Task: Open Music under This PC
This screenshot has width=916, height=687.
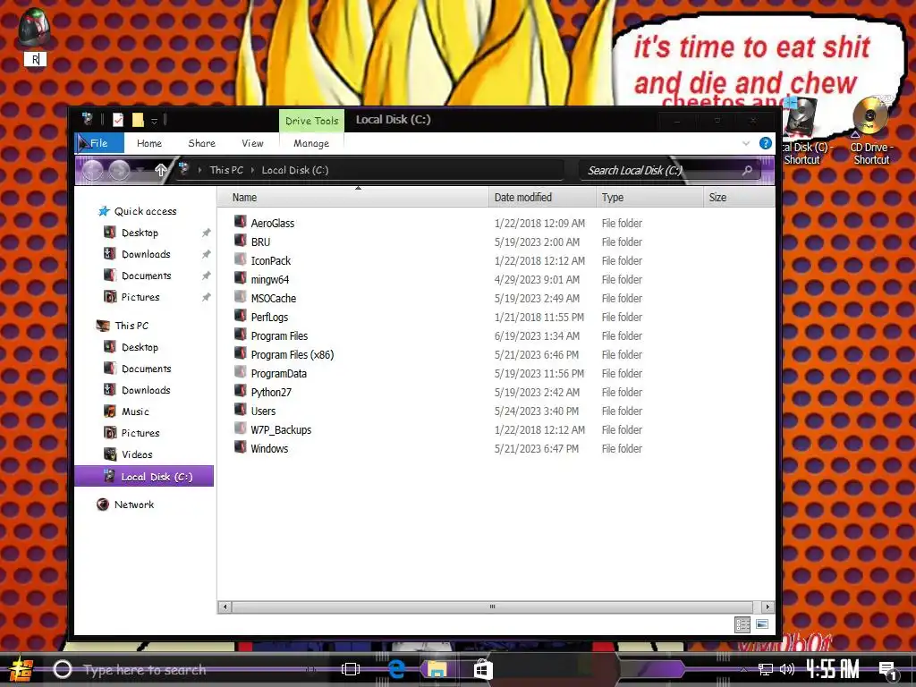Action: (x=135, y=411)
